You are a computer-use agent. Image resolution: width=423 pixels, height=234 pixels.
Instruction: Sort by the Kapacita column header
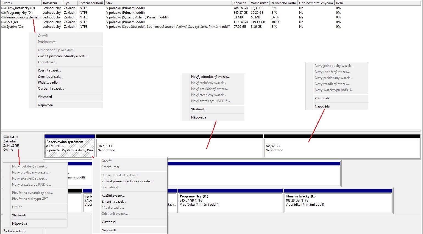click(240, 3)
